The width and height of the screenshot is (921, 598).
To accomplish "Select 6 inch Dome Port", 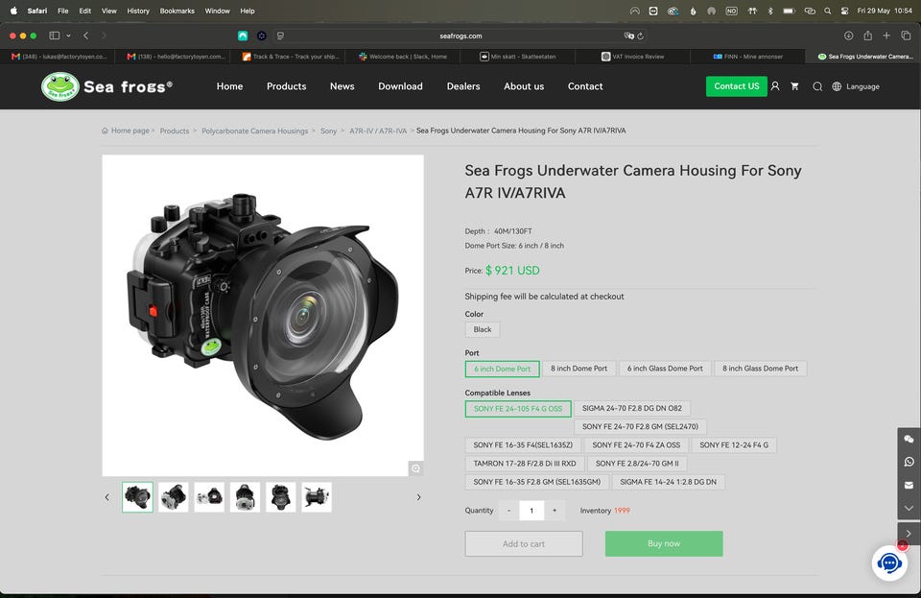I will tap(502, 369).
